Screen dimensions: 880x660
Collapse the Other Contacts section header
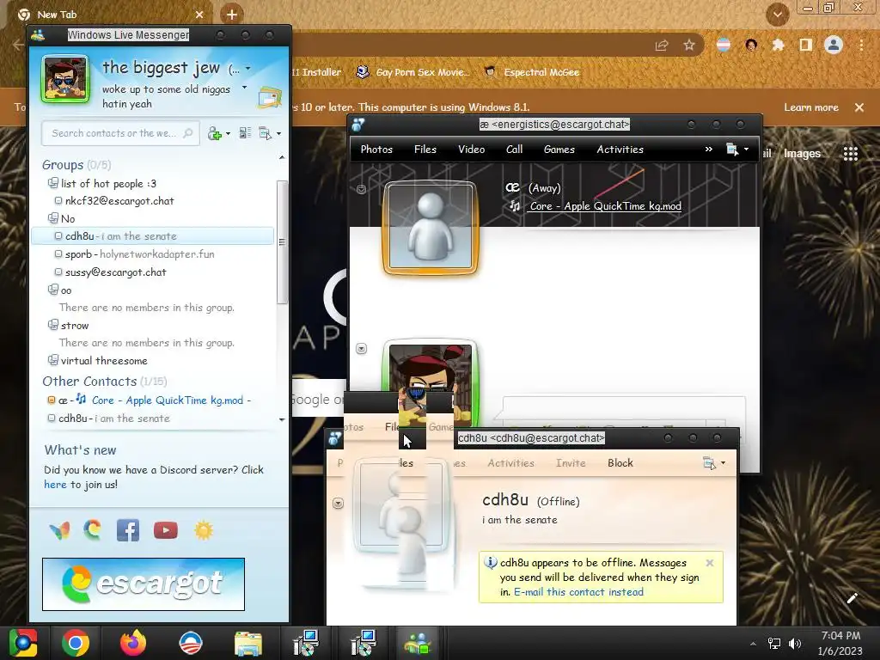click(x=104, y=382)
